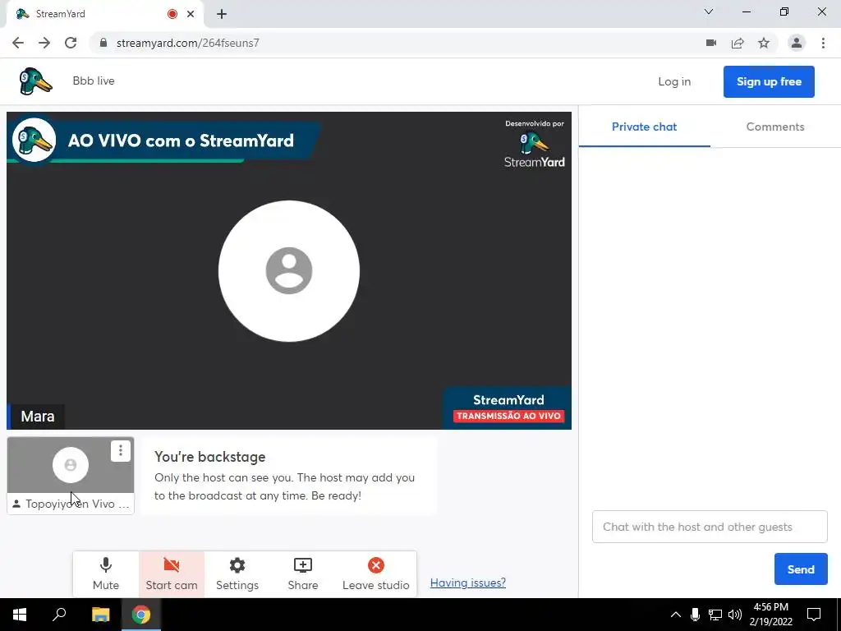Viewport: 841px width, 631px height.
Task: Start the camera with Start cam
Action: [172, 573]
